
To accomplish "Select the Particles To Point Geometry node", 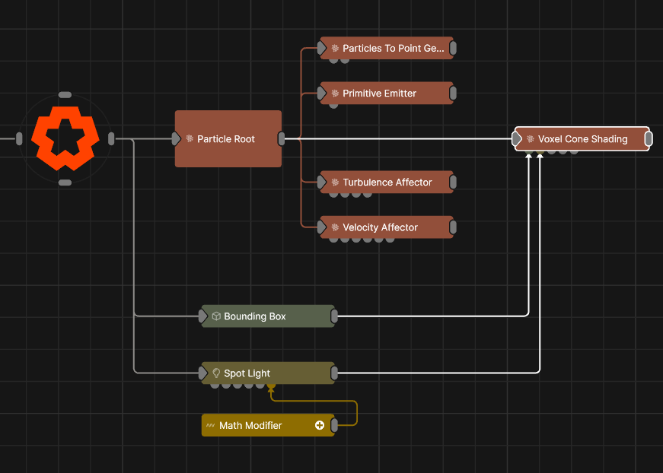I will (x=387, y=49).
